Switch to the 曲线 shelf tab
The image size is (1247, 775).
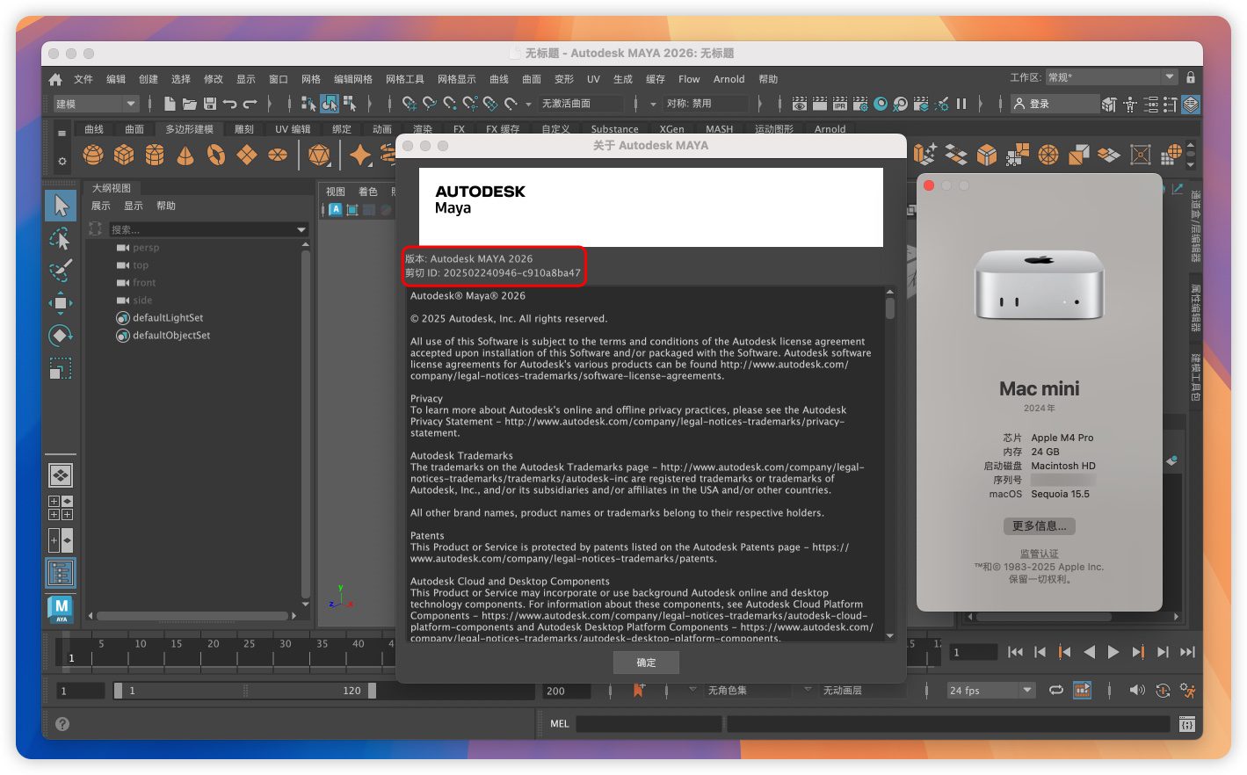(94, 129)
